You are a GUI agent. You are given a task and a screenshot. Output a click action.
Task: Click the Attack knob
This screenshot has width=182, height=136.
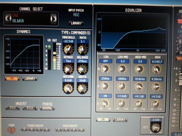click(68, 69)
